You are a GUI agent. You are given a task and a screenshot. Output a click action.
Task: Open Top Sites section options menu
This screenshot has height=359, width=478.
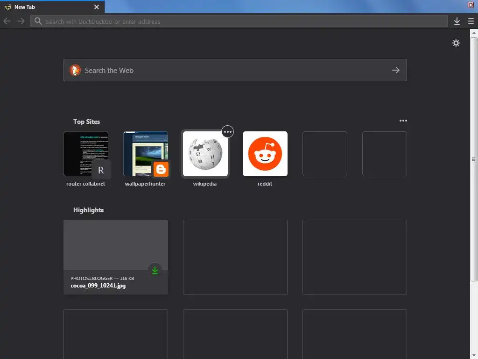pyautogui.click(x=403, y=121)
